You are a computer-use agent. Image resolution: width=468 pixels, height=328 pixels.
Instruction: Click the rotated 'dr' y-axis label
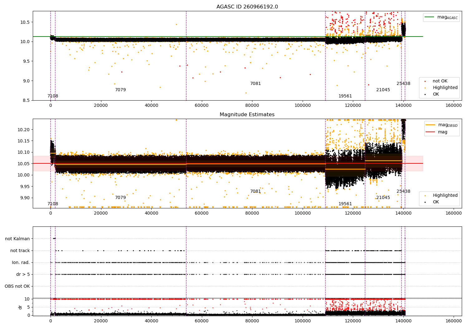coord(20,307)
